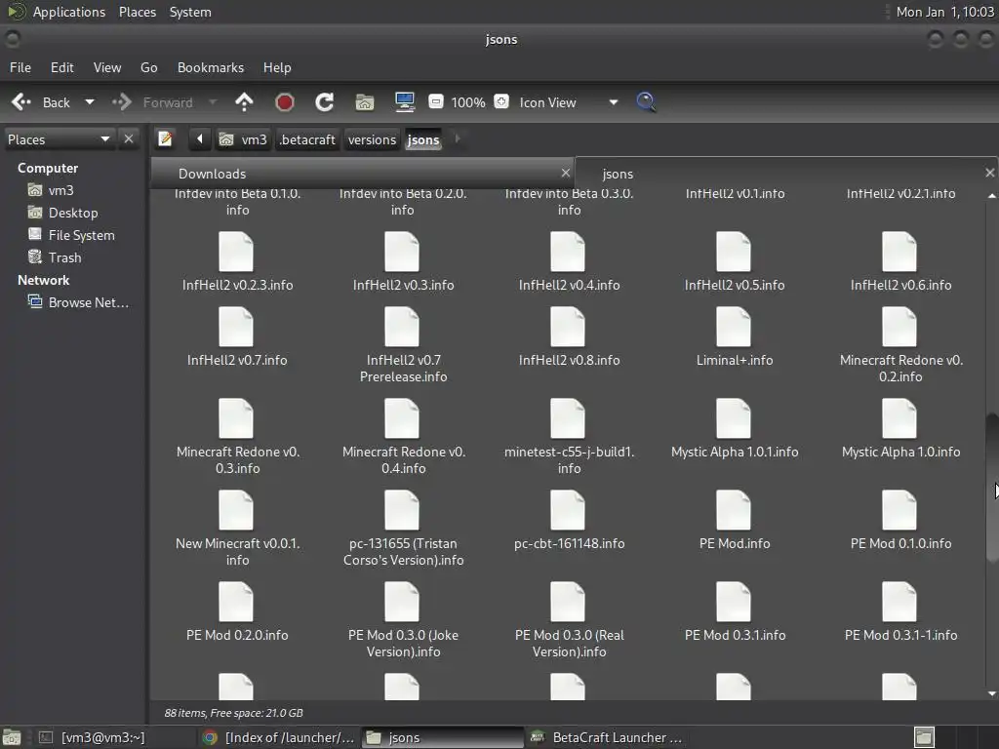
Task: Open the Help menu
Action: coord(277,67)
